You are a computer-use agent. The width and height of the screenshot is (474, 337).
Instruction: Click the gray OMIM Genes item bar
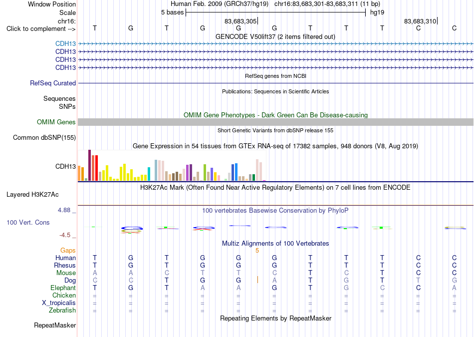275,122
